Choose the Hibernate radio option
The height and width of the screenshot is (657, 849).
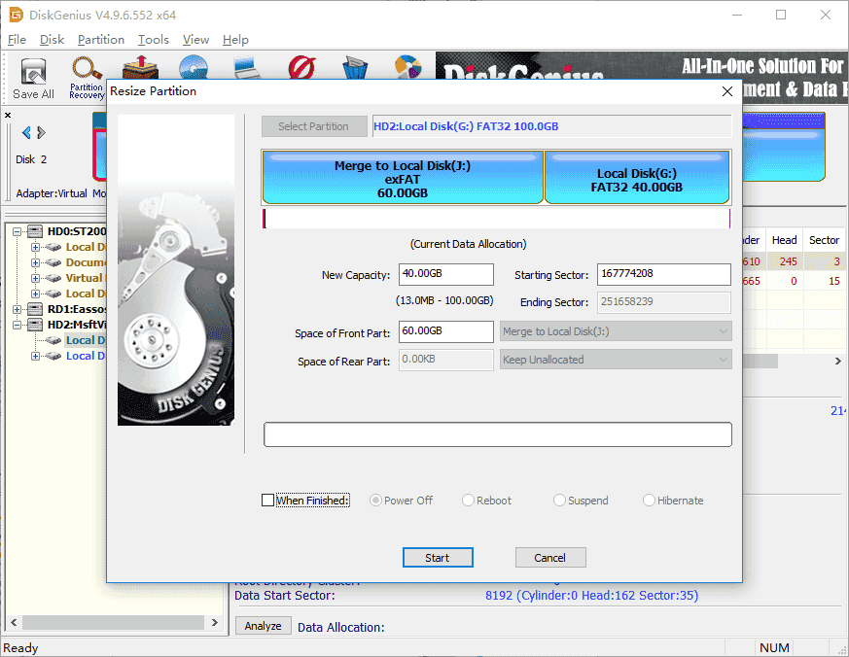[649, 501]
